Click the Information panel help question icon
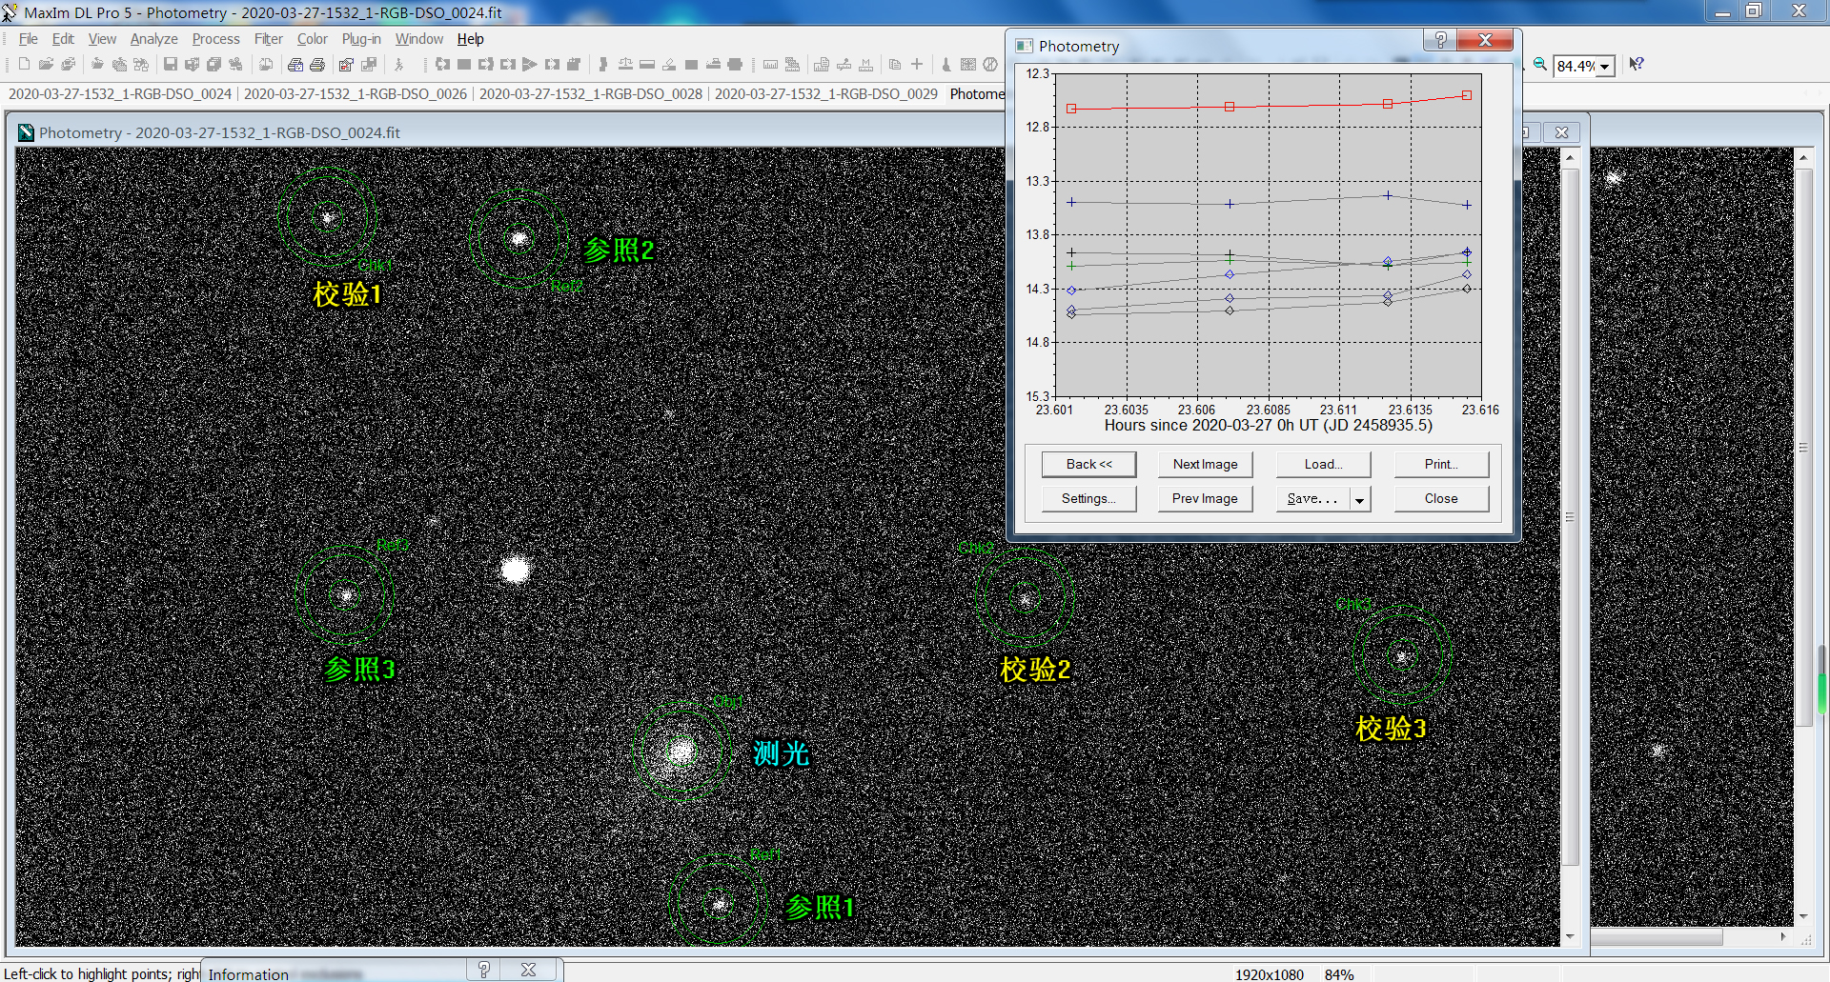The image size is (1830, 982). point(484,970)
